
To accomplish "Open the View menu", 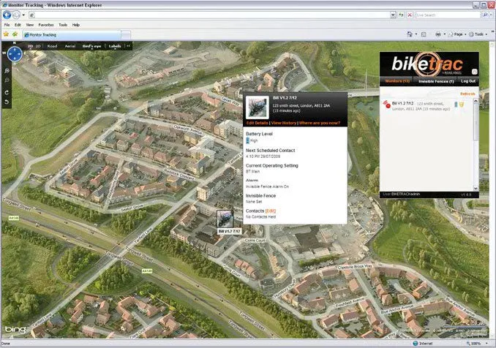I will coord(30,25).
